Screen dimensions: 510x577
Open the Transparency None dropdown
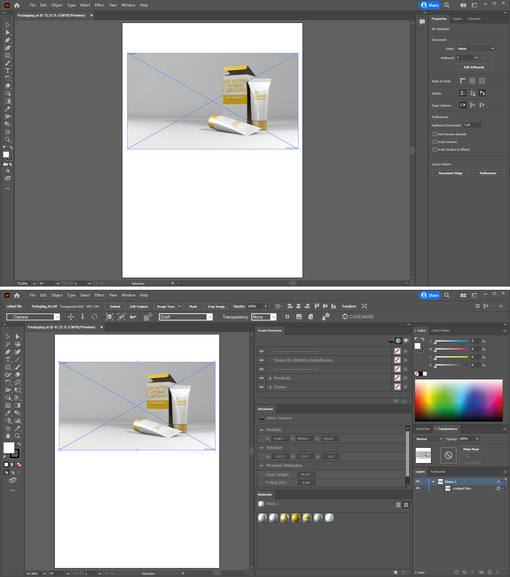pos(264,317)
